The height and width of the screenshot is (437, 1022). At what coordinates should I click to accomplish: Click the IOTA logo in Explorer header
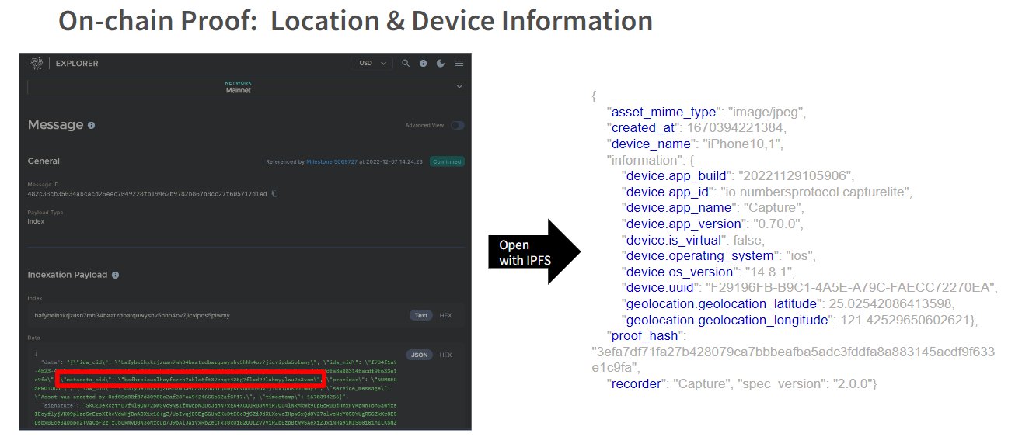pyautogui.click(x=37, y=63)
